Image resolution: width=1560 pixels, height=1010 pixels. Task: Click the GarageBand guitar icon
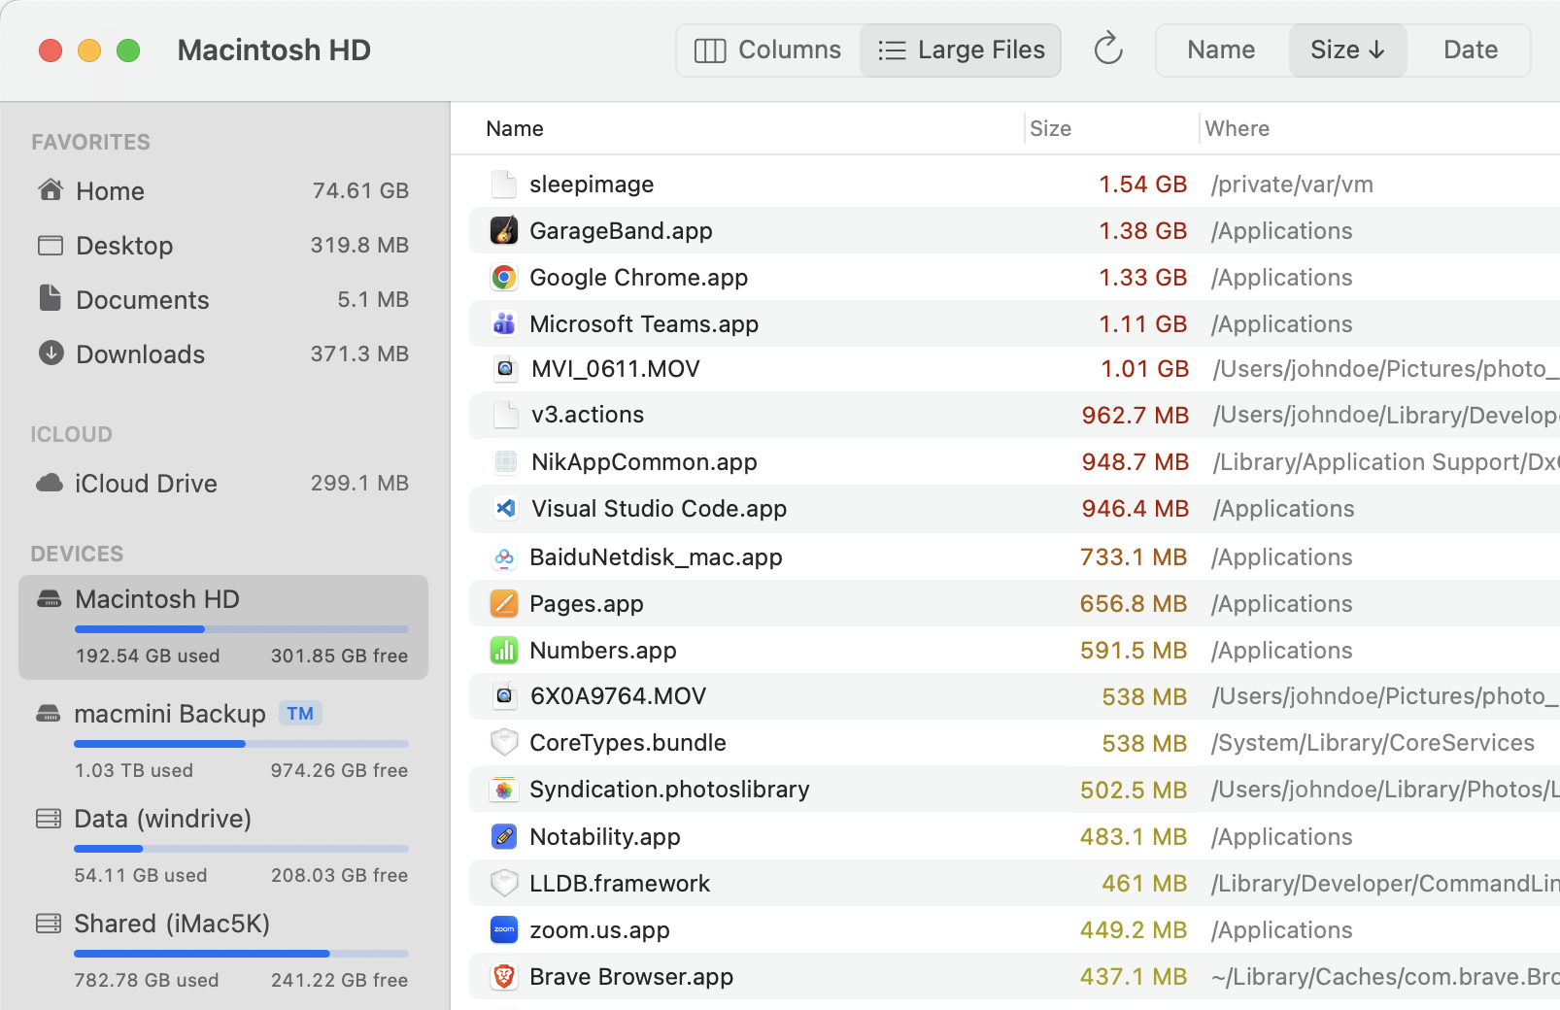click(x=504, y=231)
